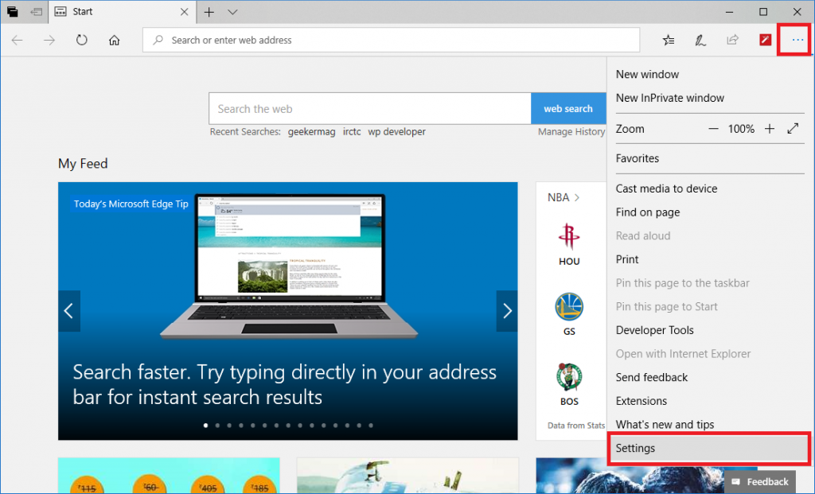Open Favorites from the menu
This screenshot has width=815, height=494.
point(638,158)
